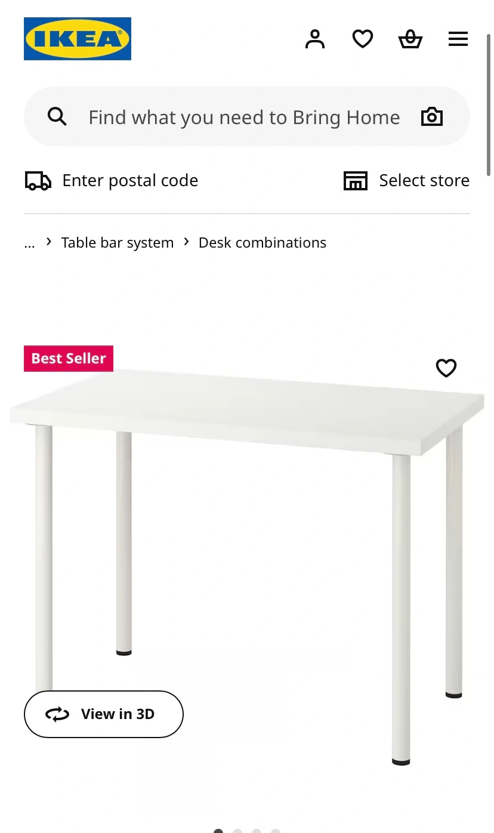
Task: Expand the breadcrumb ellipsis
Action: [29, 243]
